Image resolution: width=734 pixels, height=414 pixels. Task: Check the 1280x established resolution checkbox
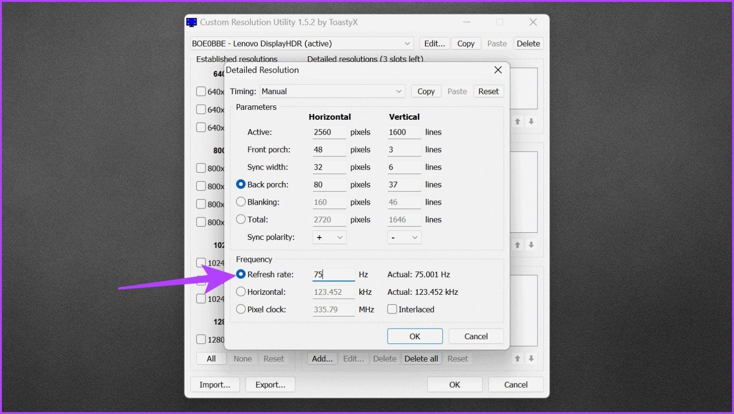[x=201, y=339]
